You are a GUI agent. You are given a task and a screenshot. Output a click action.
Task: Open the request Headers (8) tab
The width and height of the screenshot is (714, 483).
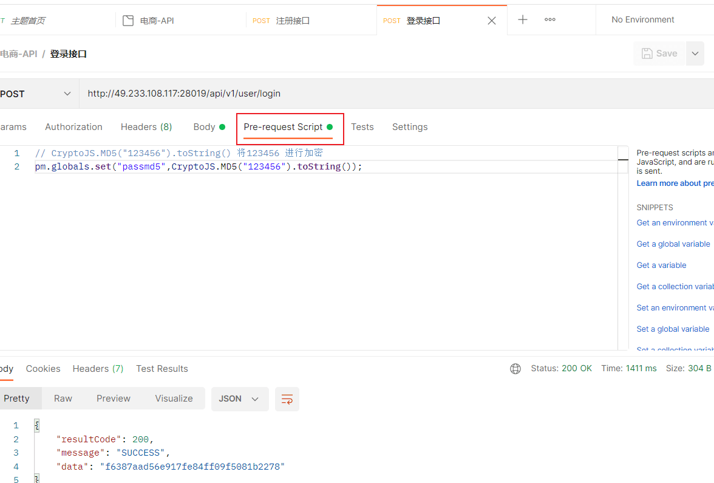pyautogui.click(x=146, y=127)
